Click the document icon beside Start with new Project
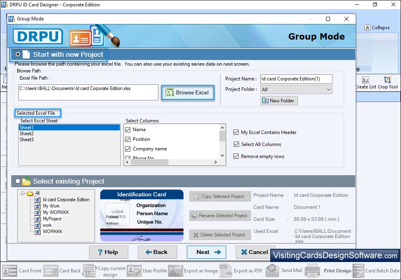The height and width of the screenshot is (280, 401). click(x=26, y=54)
